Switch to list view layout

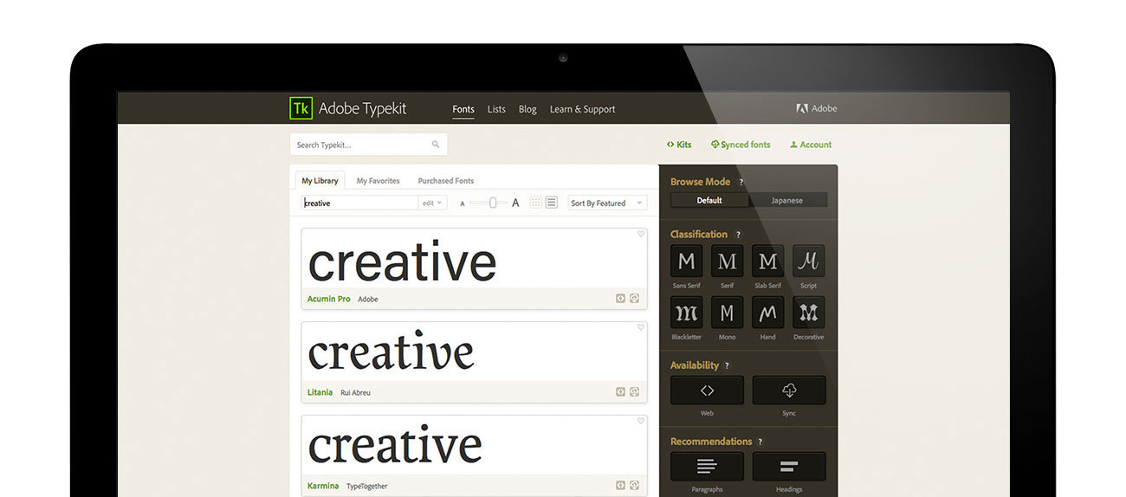pyautogui.click(x=551, y=203)
